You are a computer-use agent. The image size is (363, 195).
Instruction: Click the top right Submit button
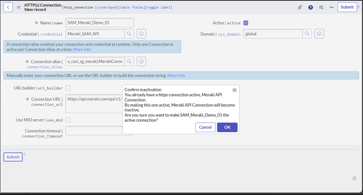tap(347, 7)
